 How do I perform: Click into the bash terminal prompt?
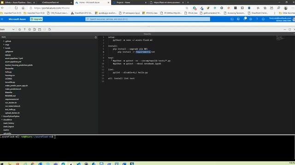coord(55,137)
